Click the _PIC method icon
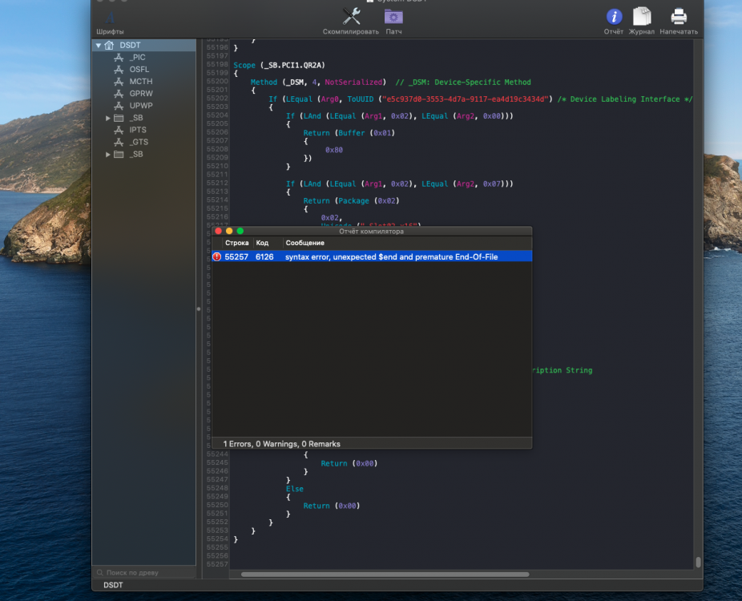This screenshot has width=742, height=601. pos(119,57)
